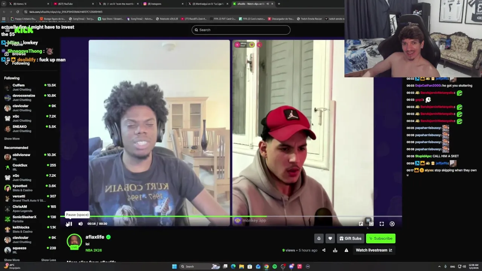Open File Explorer from taskbar
This screenshot has height=271, width=482.
point(241,266)
